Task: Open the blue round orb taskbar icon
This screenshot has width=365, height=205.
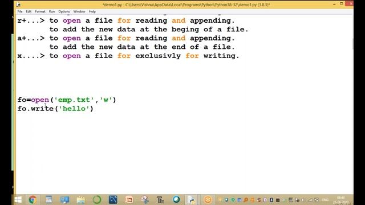Action: (x=176, y=199)
